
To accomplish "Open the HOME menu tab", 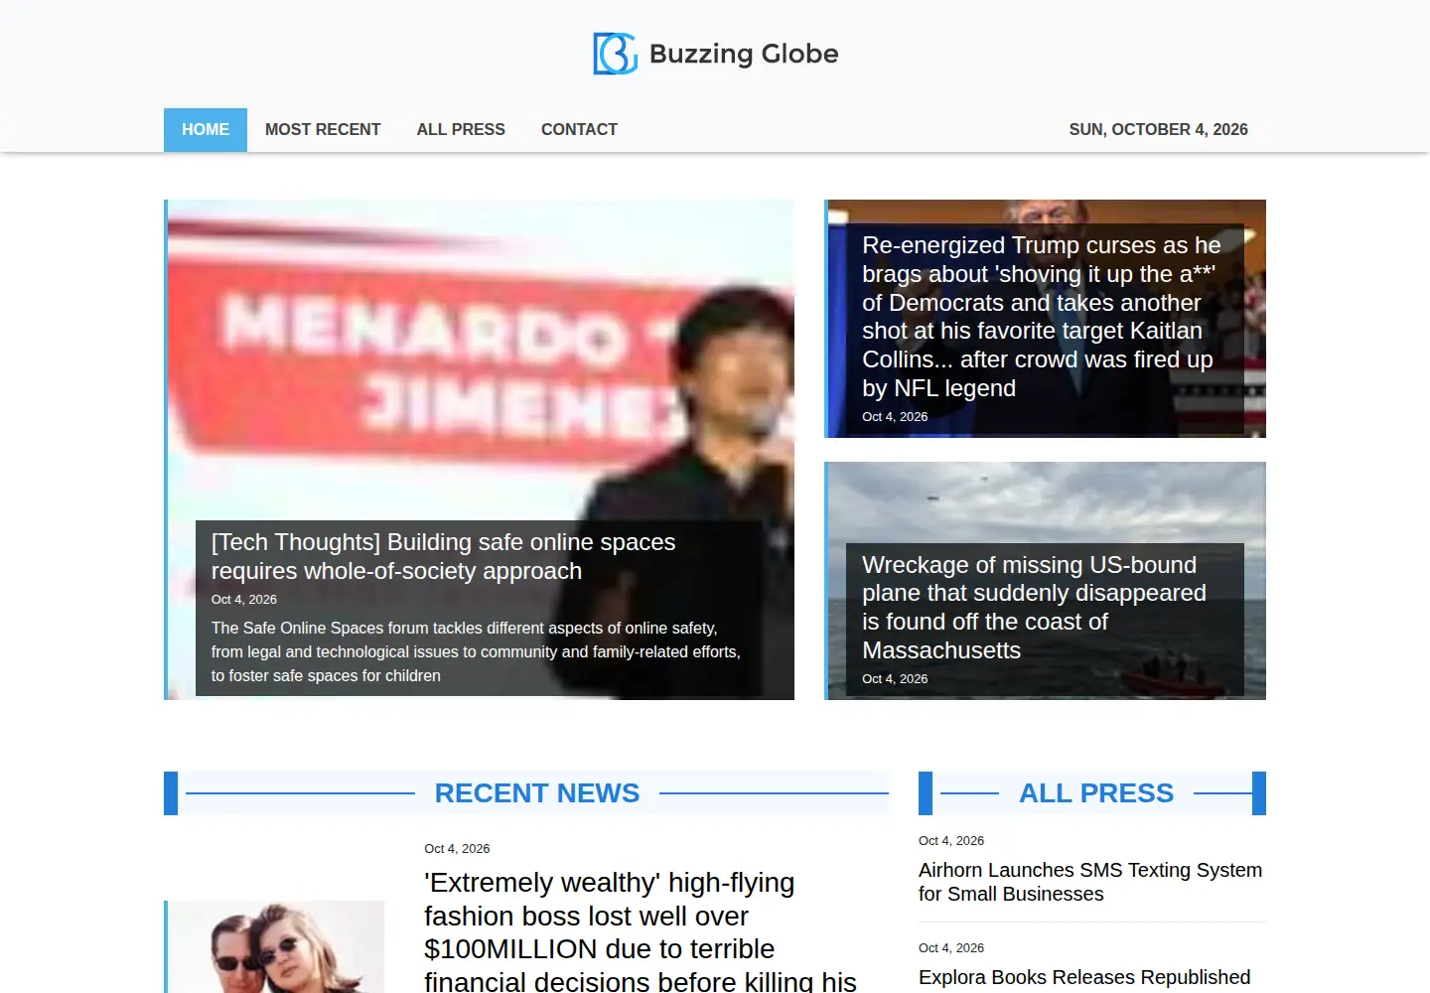I will tap(206, 130).
